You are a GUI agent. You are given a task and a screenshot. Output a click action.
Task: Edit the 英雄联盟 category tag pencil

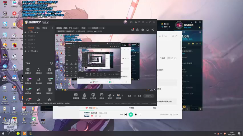pyautogui.click(x=73, y=31)
